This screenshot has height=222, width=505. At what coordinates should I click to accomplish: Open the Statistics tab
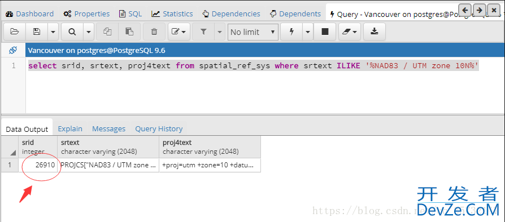click(x=172, y=14)
